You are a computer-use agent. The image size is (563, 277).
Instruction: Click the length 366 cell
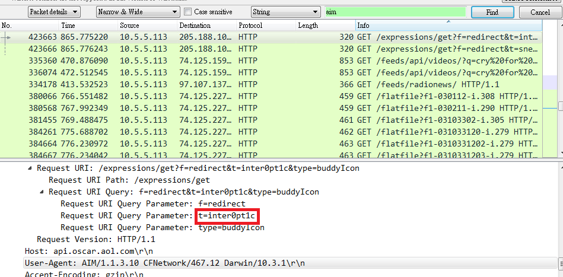click(346, 84)
